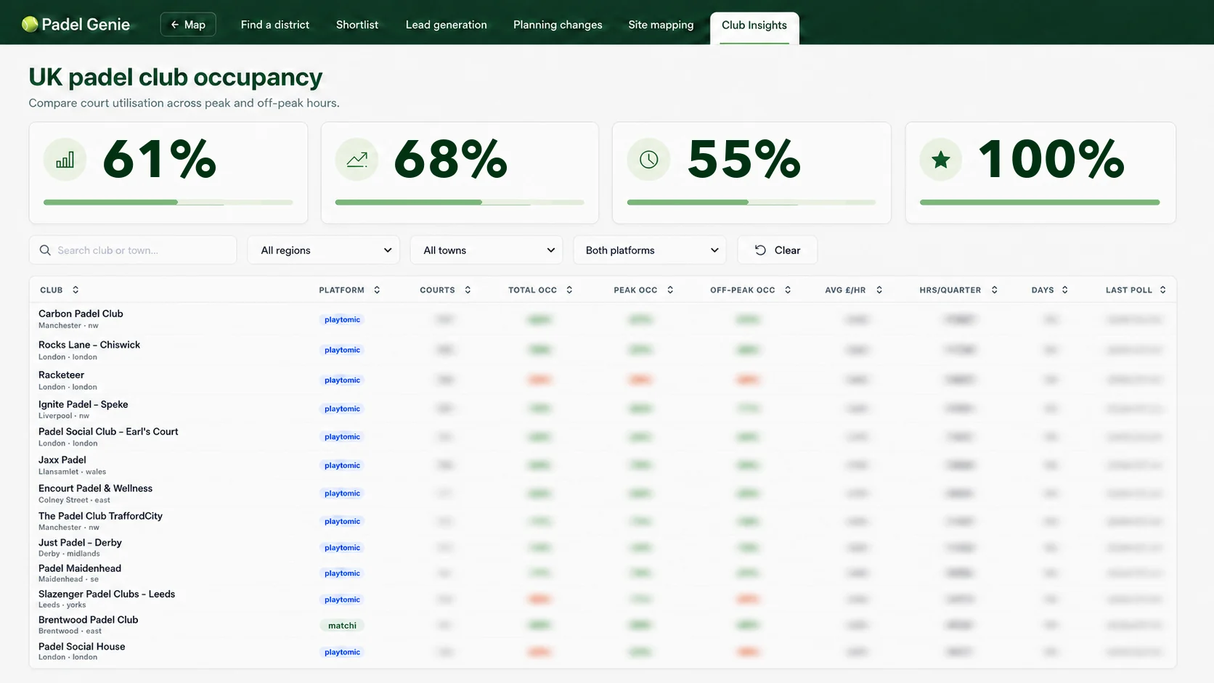Image resolution: width=1214 pixels, height=683 pixels.
Task: Select the Padel Maidenhead row
Action: point(603,573)
